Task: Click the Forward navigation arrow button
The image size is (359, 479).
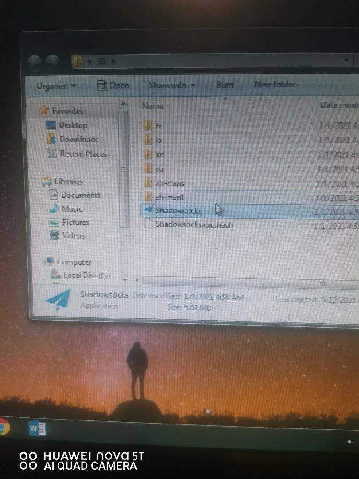Action: pyautogui.click(x=52, y=63)
